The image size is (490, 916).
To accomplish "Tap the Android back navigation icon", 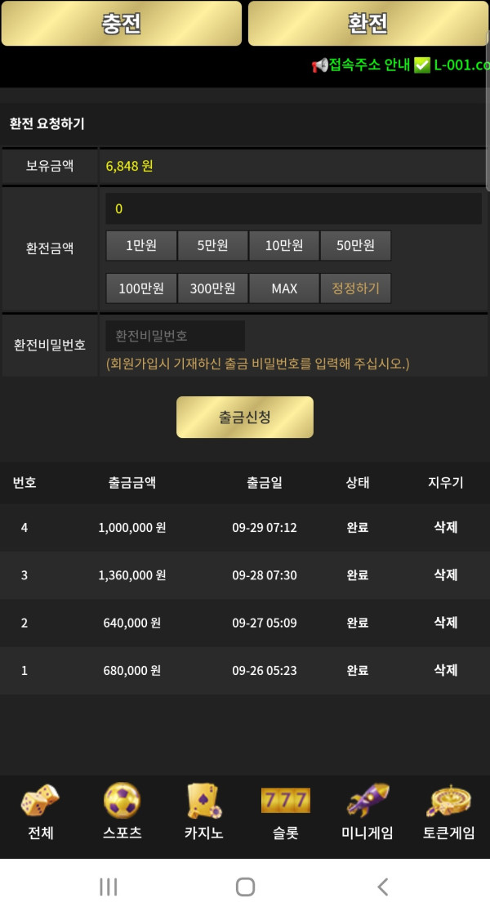I will pos(382,887).
